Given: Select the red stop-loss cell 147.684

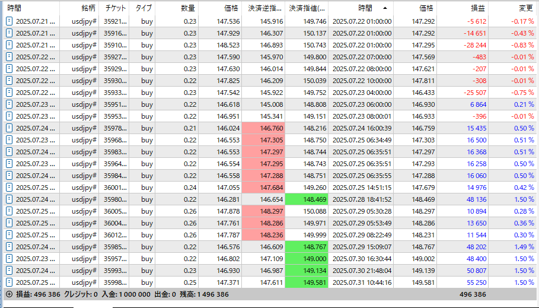Looking at the screenshot, I should (263, 188).
